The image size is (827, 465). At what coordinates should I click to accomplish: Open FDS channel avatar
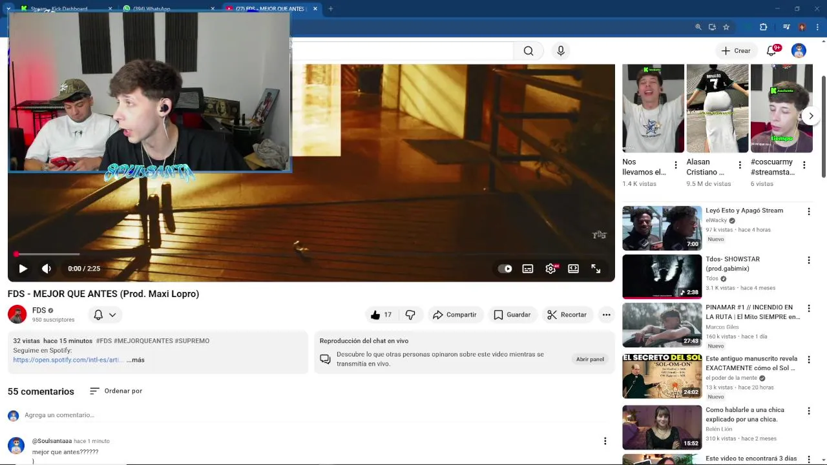tap(17, 315)
